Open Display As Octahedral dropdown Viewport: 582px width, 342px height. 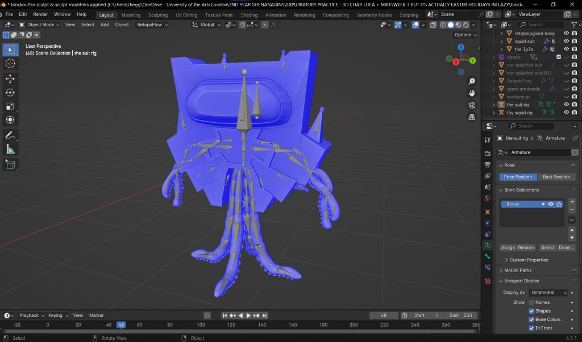pos(548,293)
